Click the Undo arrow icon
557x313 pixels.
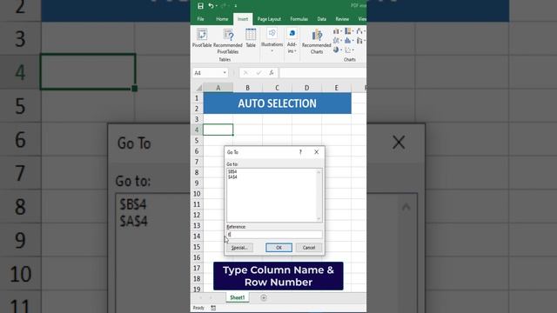coord(211,6)
